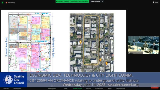This screenshot has height=90, width=160.
Task: Click the blue map pin inside the yellow outline
Action: [x=86, y=33]
